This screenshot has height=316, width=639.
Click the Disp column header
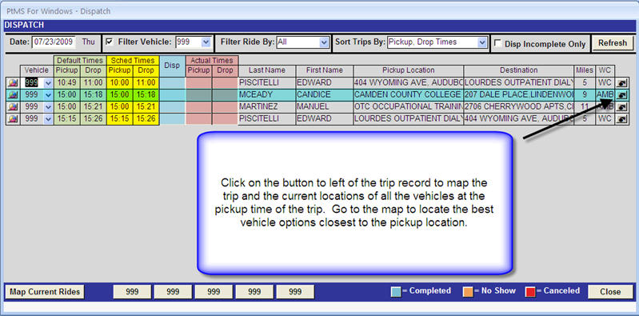(x=172, y=66)
